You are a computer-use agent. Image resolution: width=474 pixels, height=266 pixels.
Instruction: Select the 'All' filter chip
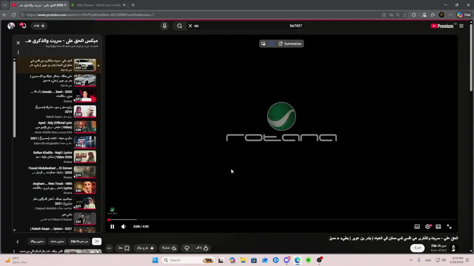(97, 241)
